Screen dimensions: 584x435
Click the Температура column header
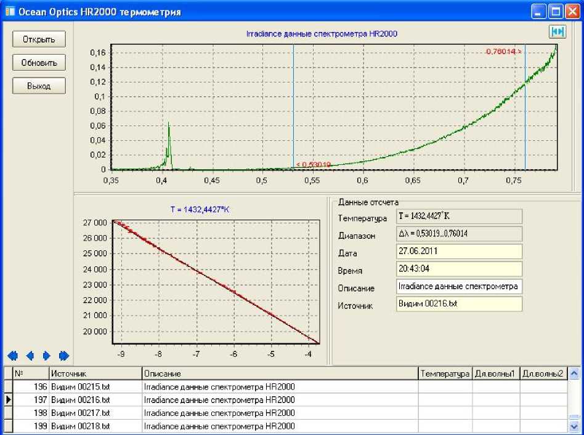[x=445, y=373]
